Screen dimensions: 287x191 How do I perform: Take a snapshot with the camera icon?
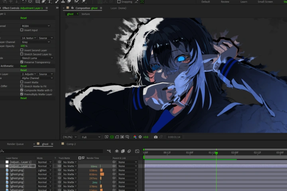(155, 137)
